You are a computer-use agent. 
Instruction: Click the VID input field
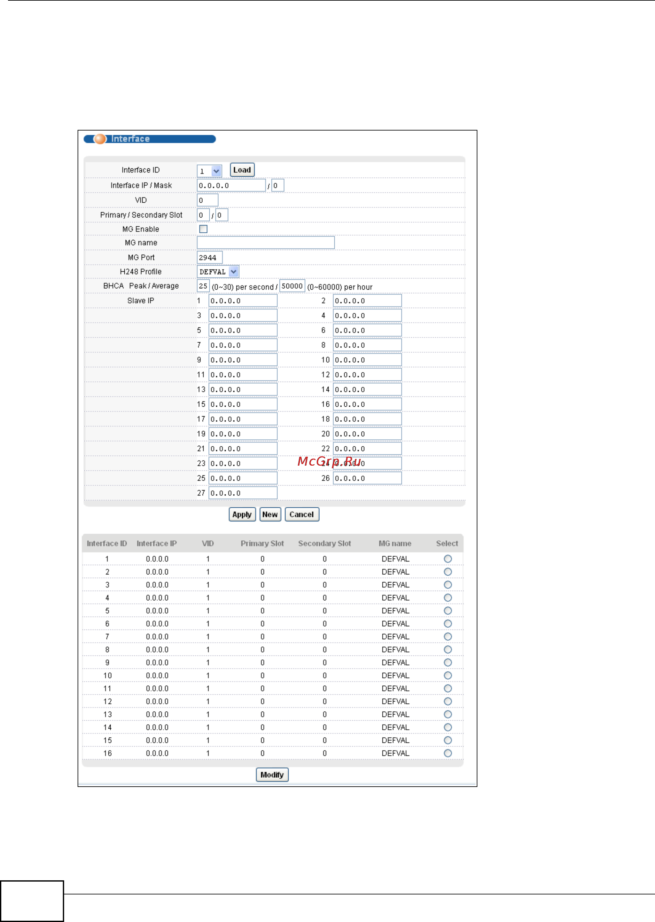[x=207, y=200]
